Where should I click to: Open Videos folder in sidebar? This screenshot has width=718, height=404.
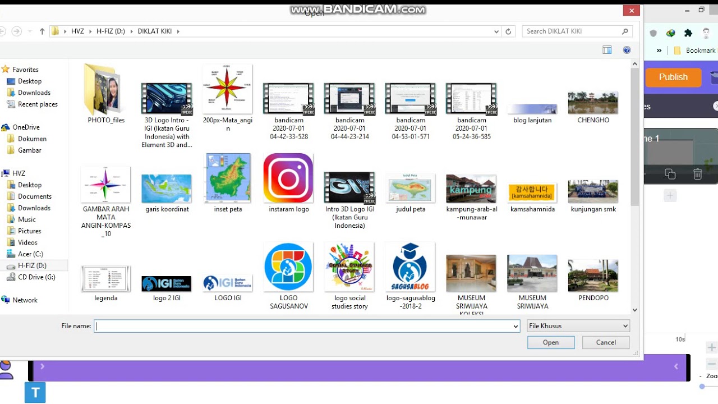27,242
